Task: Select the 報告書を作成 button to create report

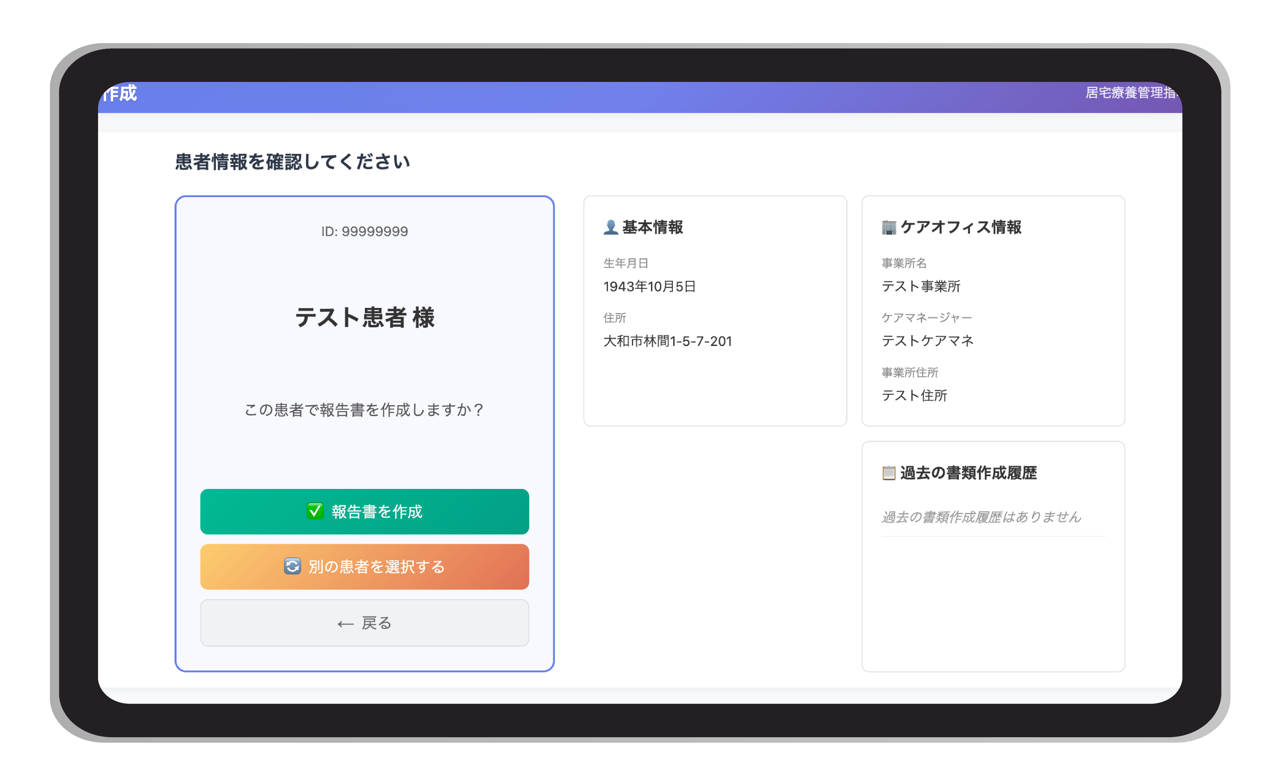Action: (364, 512)
